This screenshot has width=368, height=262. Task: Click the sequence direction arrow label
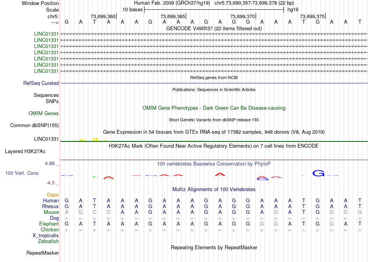coord(55,22)
